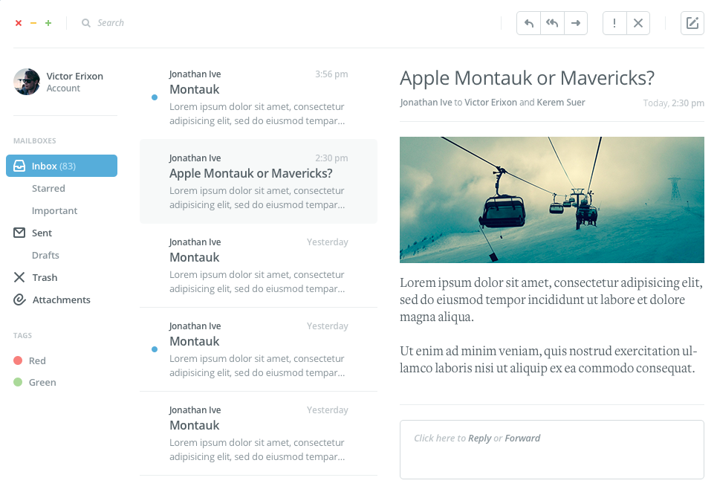Click the Reply All double-arrow icon

pyautogui.click(x=552, y=23)
